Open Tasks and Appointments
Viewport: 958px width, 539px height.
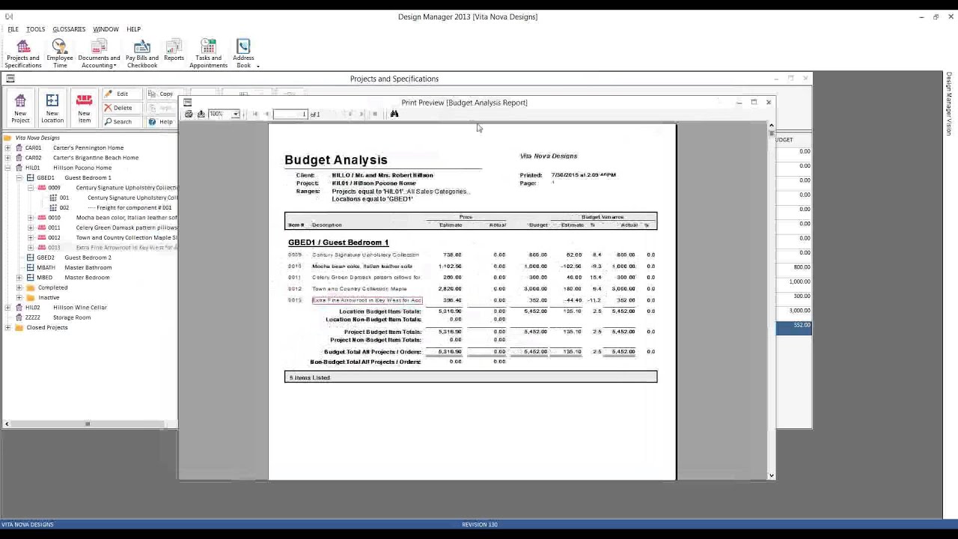coord(208,54)
